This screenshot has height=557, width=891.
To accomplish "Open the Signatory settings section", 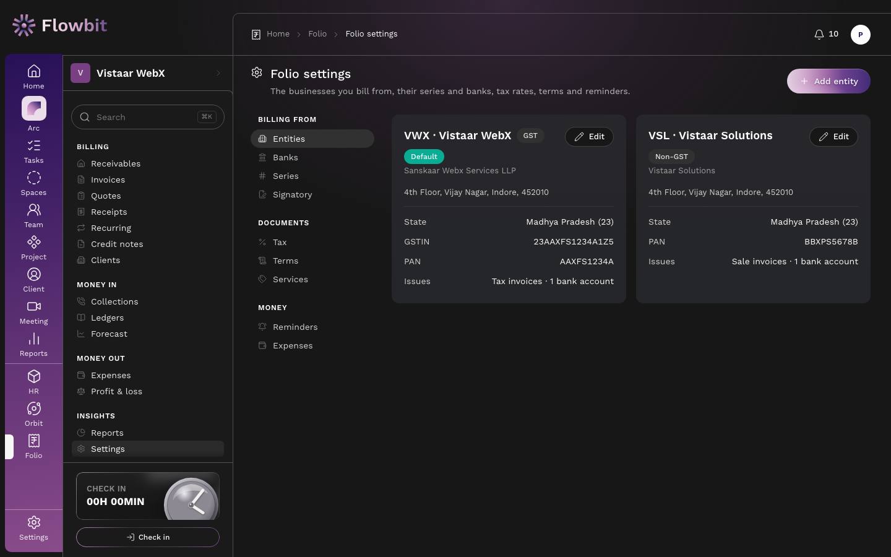I will [x=312, y=194].
